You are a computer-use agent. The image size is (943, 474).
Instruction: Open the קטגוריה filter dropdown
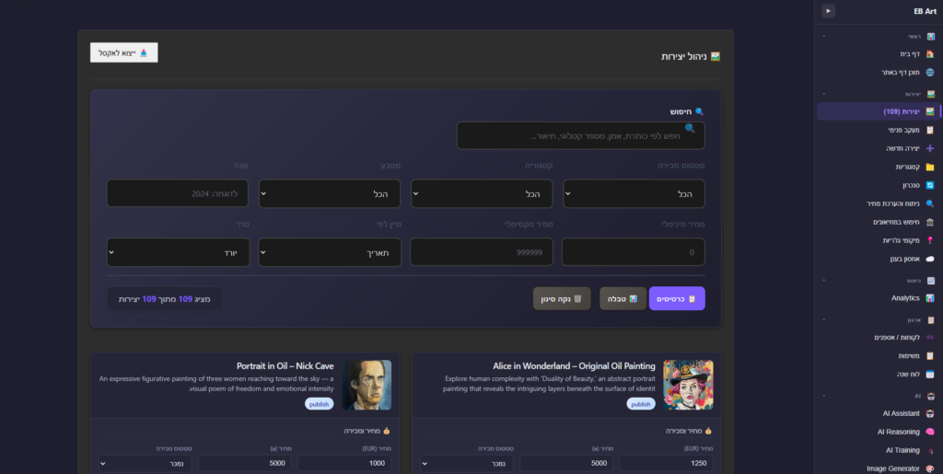point(481,194)
